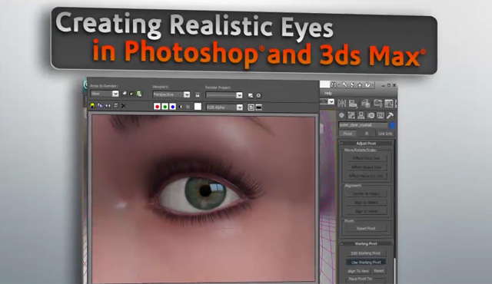Open the render setup dialog icon

tap(251, 95)
